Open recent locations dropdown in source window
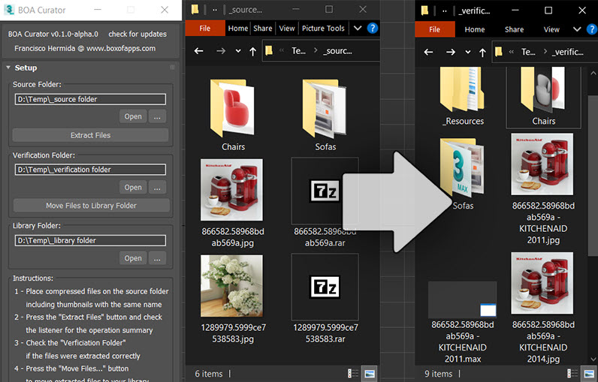 238,51
